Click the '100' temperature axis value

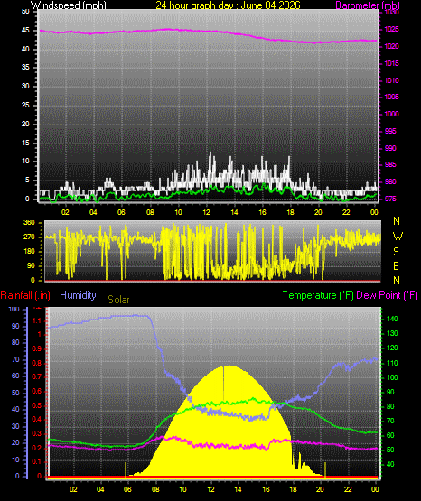pos(392,377)
